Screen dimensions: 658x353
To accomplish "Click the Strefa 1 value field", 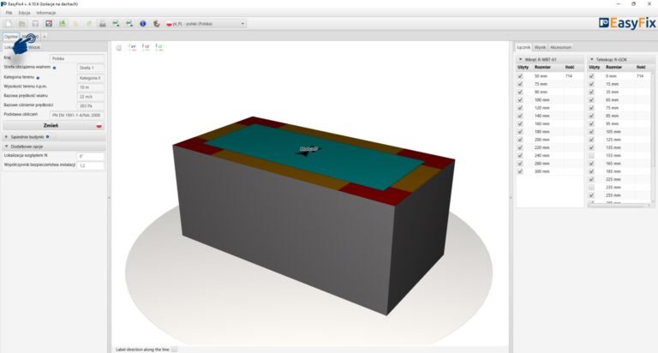I will tap(91, 68).
